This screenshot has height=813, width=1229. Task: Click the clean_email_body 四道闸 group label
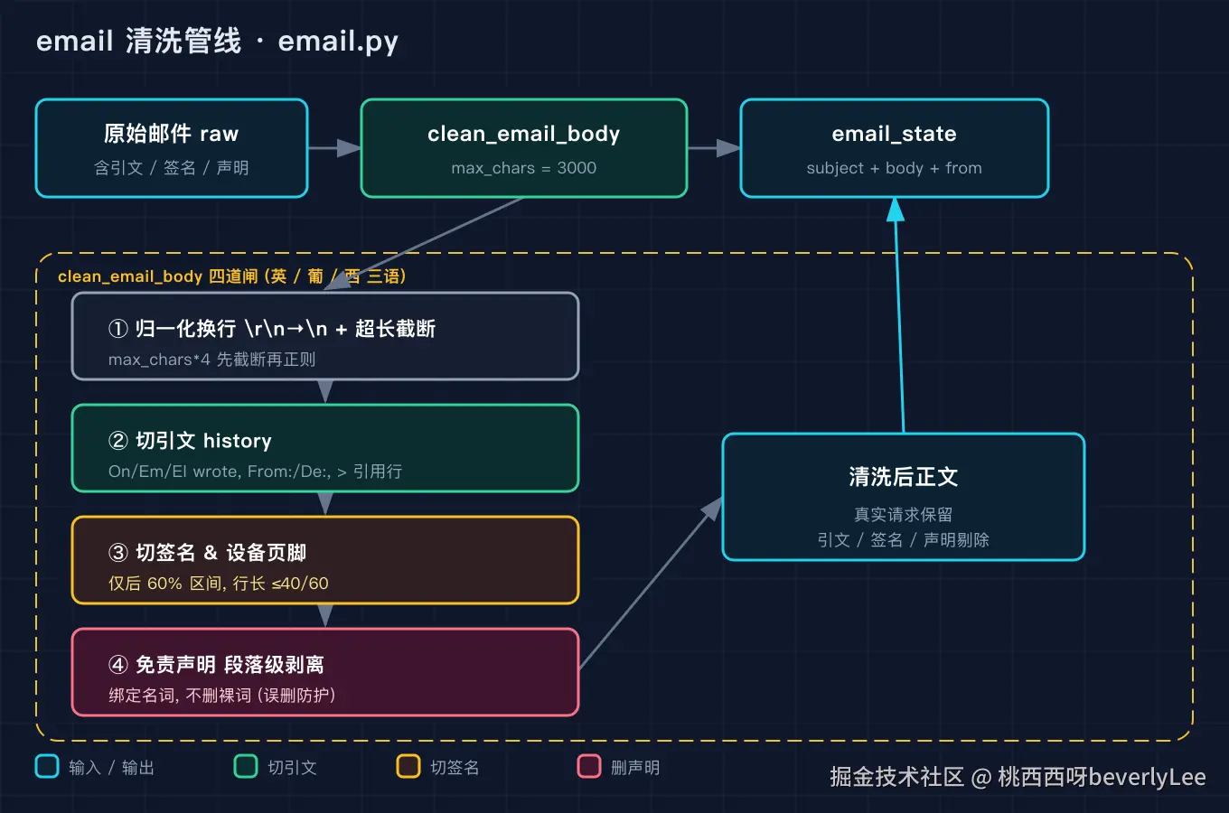point(232,276)
